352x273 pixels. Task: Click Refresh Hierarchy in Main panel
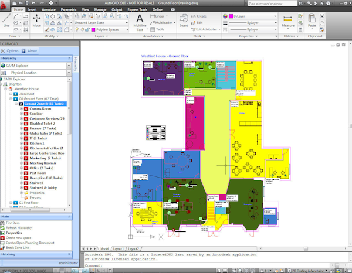(19, 228)
